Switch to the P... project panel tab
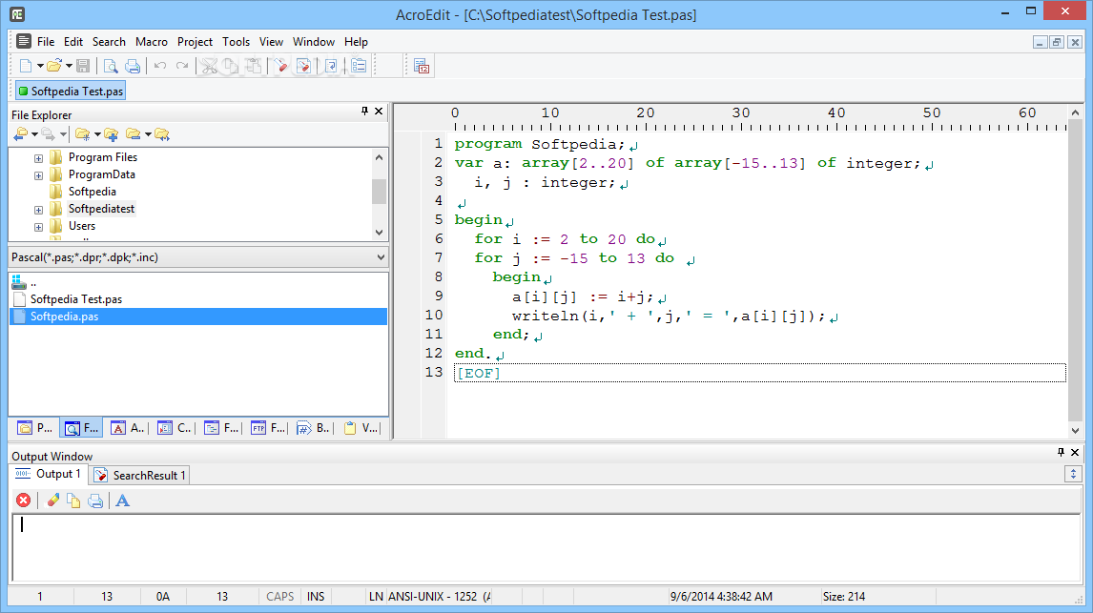The width and height of the screenshot is (1093, 613). (35, 428)
